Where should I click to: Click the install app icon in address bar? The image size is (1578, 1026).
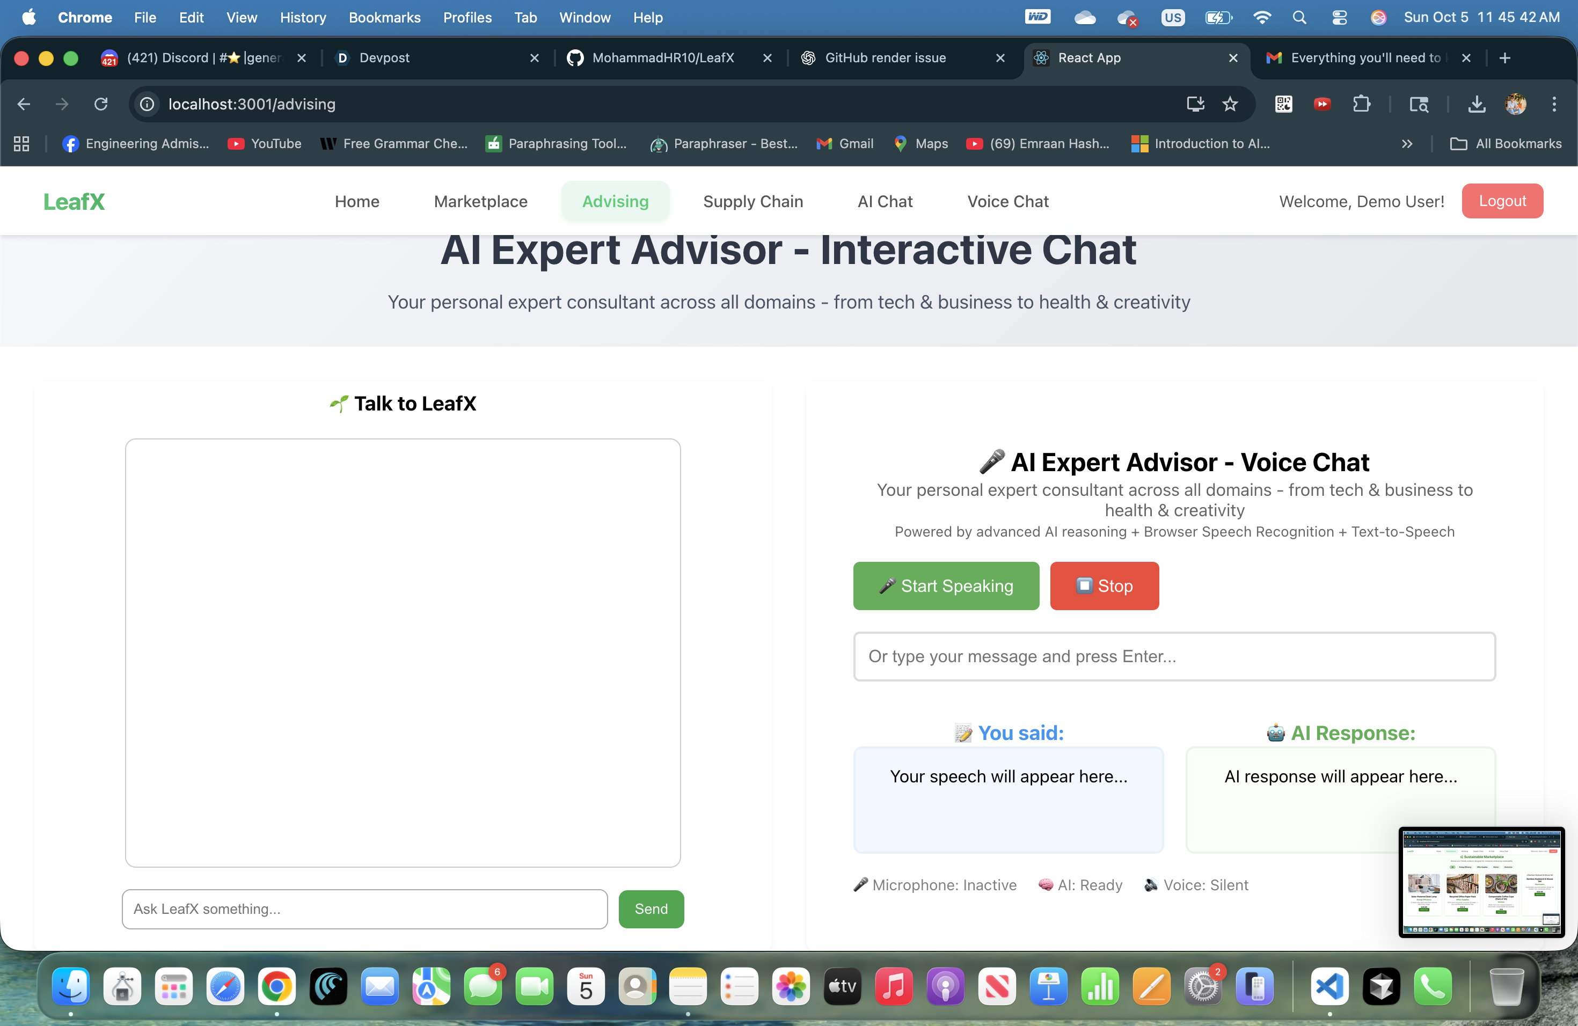1195,104
